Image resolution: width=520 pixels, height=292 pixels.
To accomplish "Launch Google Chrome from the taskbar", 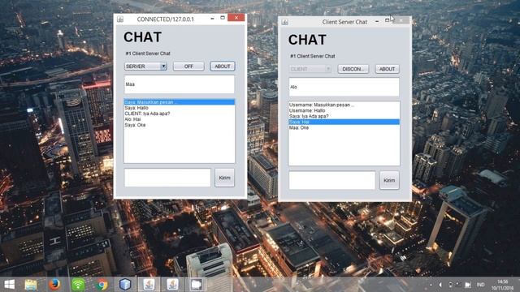I will pyautogui.click(x=102, y=285).
